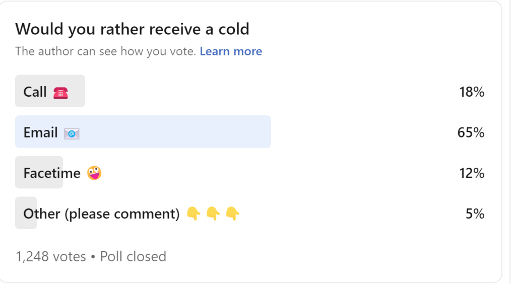Select the Email poll result bar
This screenshot has height=284, width=516.
click(x=143, y=131)
